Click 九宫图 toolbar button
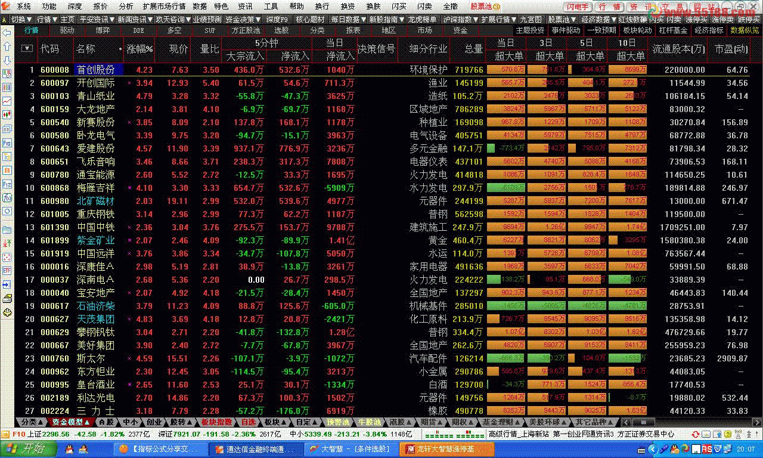Image resolution: width=763 pixels, height=458 pixels. pyautogui.click(x=531, y=19)
